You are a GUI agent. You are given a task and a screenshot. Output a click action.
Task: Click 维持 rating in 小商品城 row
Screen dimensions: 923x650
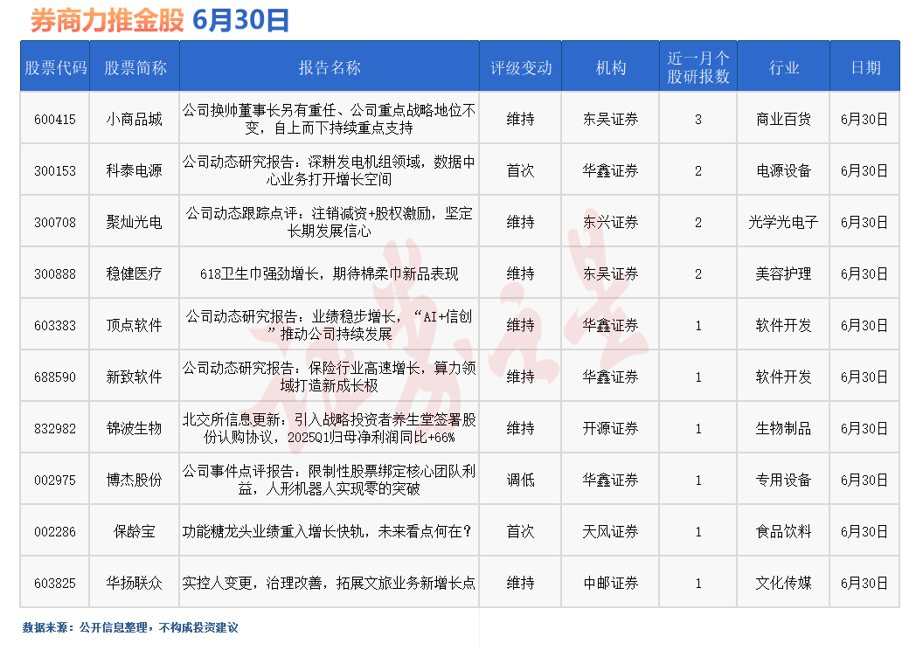[520, 120]
